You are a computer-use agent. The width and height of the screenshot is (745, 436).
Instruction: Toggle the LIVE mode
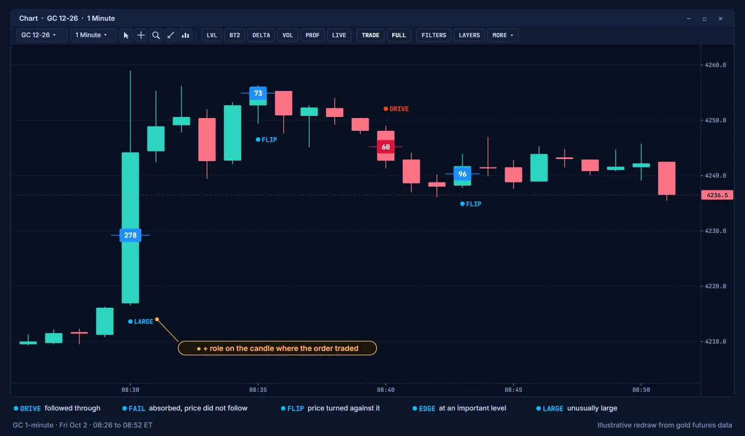click(x=339, y=35)
